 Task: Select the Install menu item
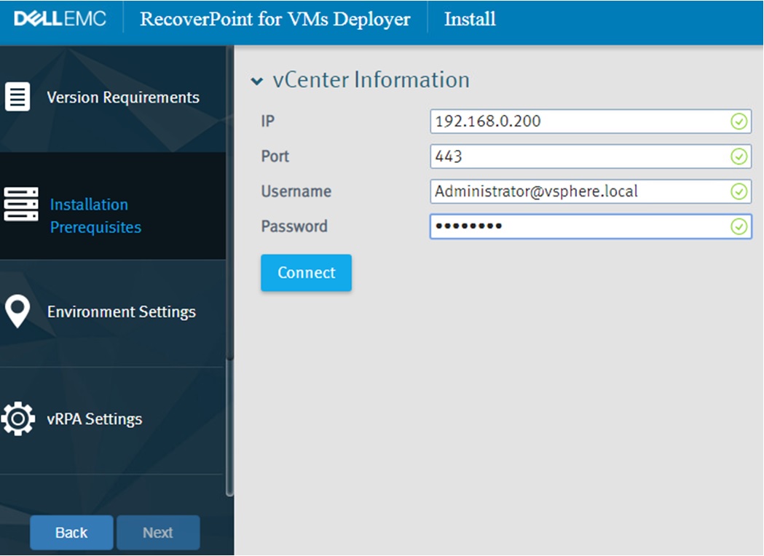(469, 18)
